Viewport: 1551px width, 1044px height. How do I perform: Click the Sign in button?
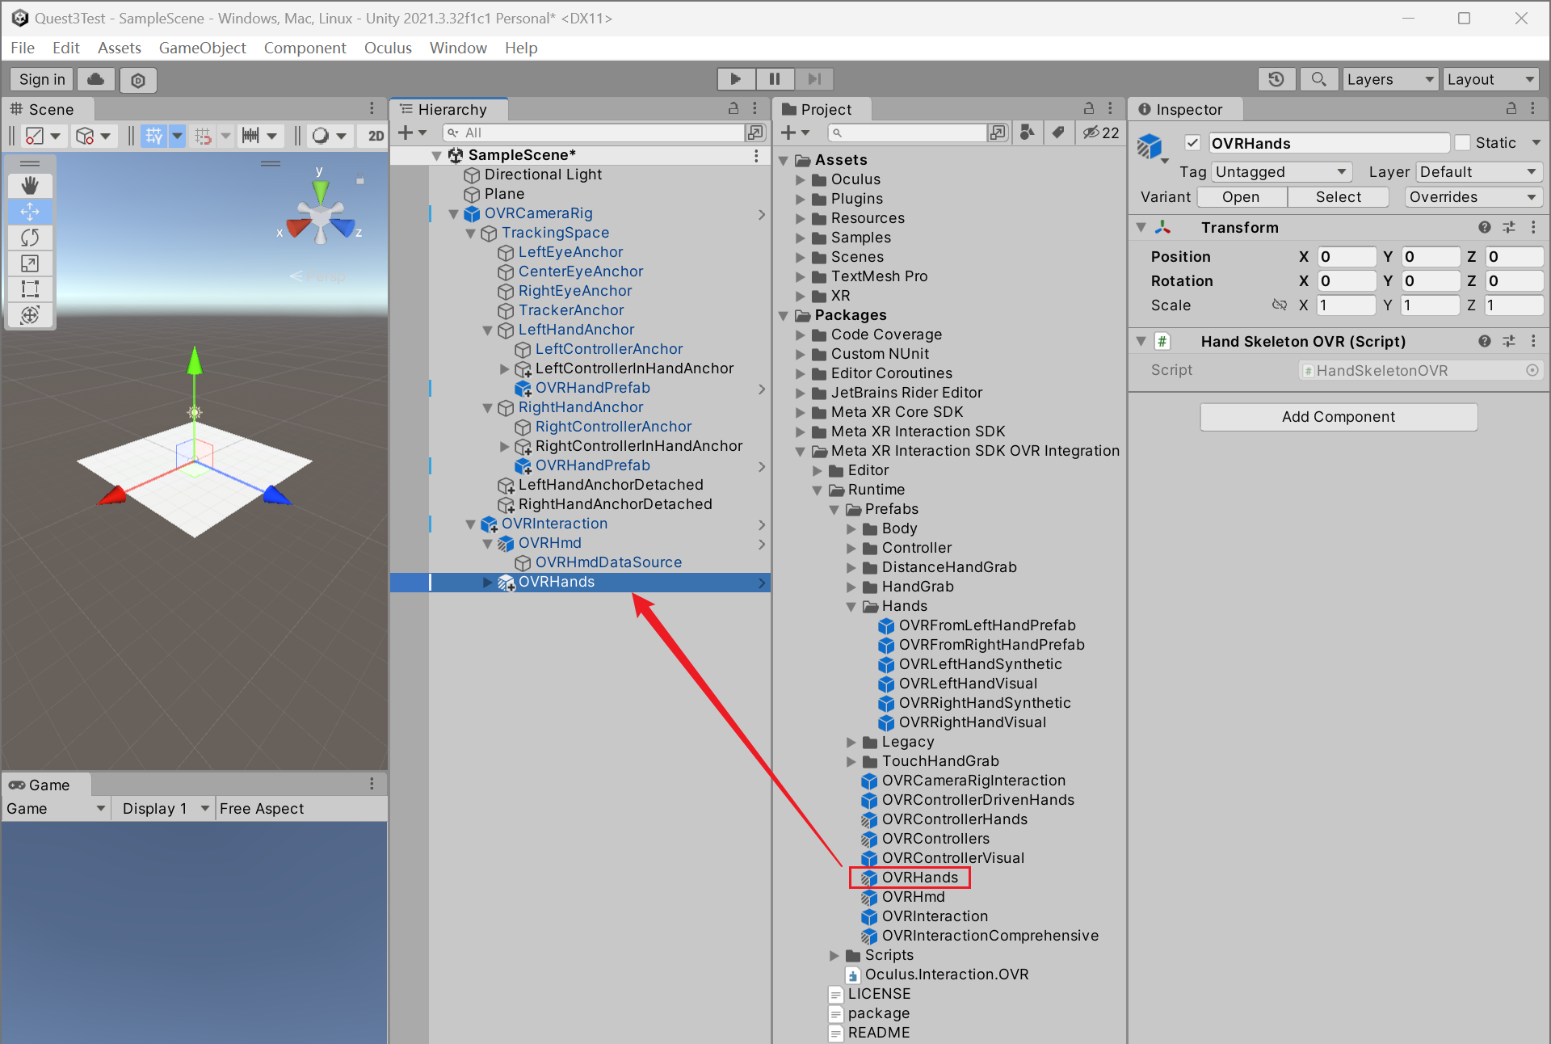coord(42,79)
